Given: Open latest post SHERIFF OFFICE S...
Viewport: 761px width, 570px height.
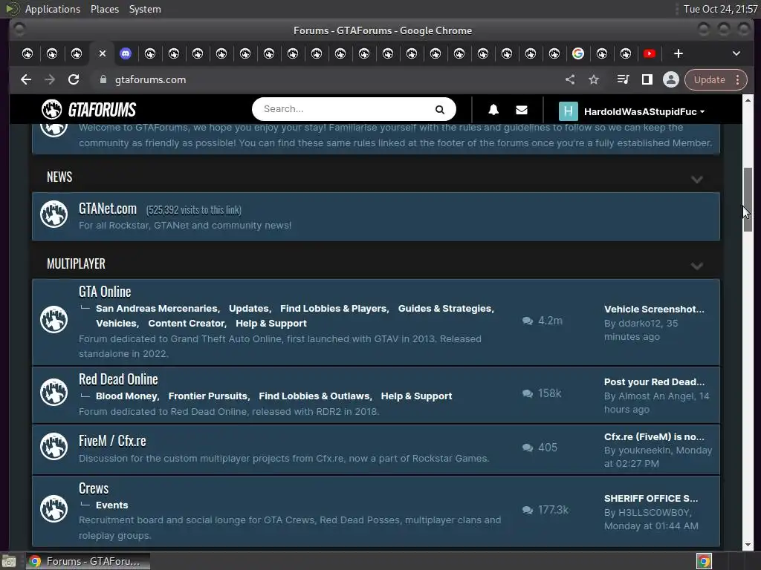Looking at the screenshot, I should click(x=651, y=498).
